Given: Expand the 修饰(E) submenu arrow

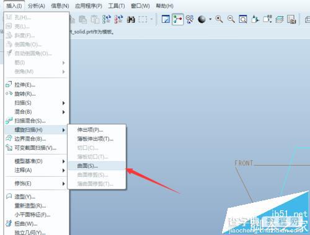Looking at the screenshot, I should click(x=63, y=184).
